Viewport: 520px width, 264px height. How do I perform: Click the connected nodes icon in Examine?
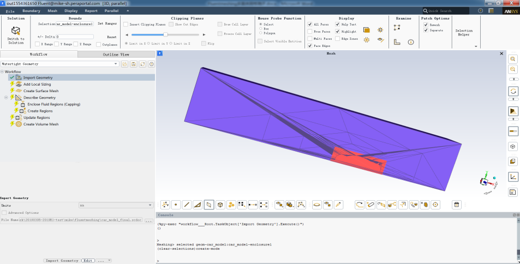pos(397,27)
